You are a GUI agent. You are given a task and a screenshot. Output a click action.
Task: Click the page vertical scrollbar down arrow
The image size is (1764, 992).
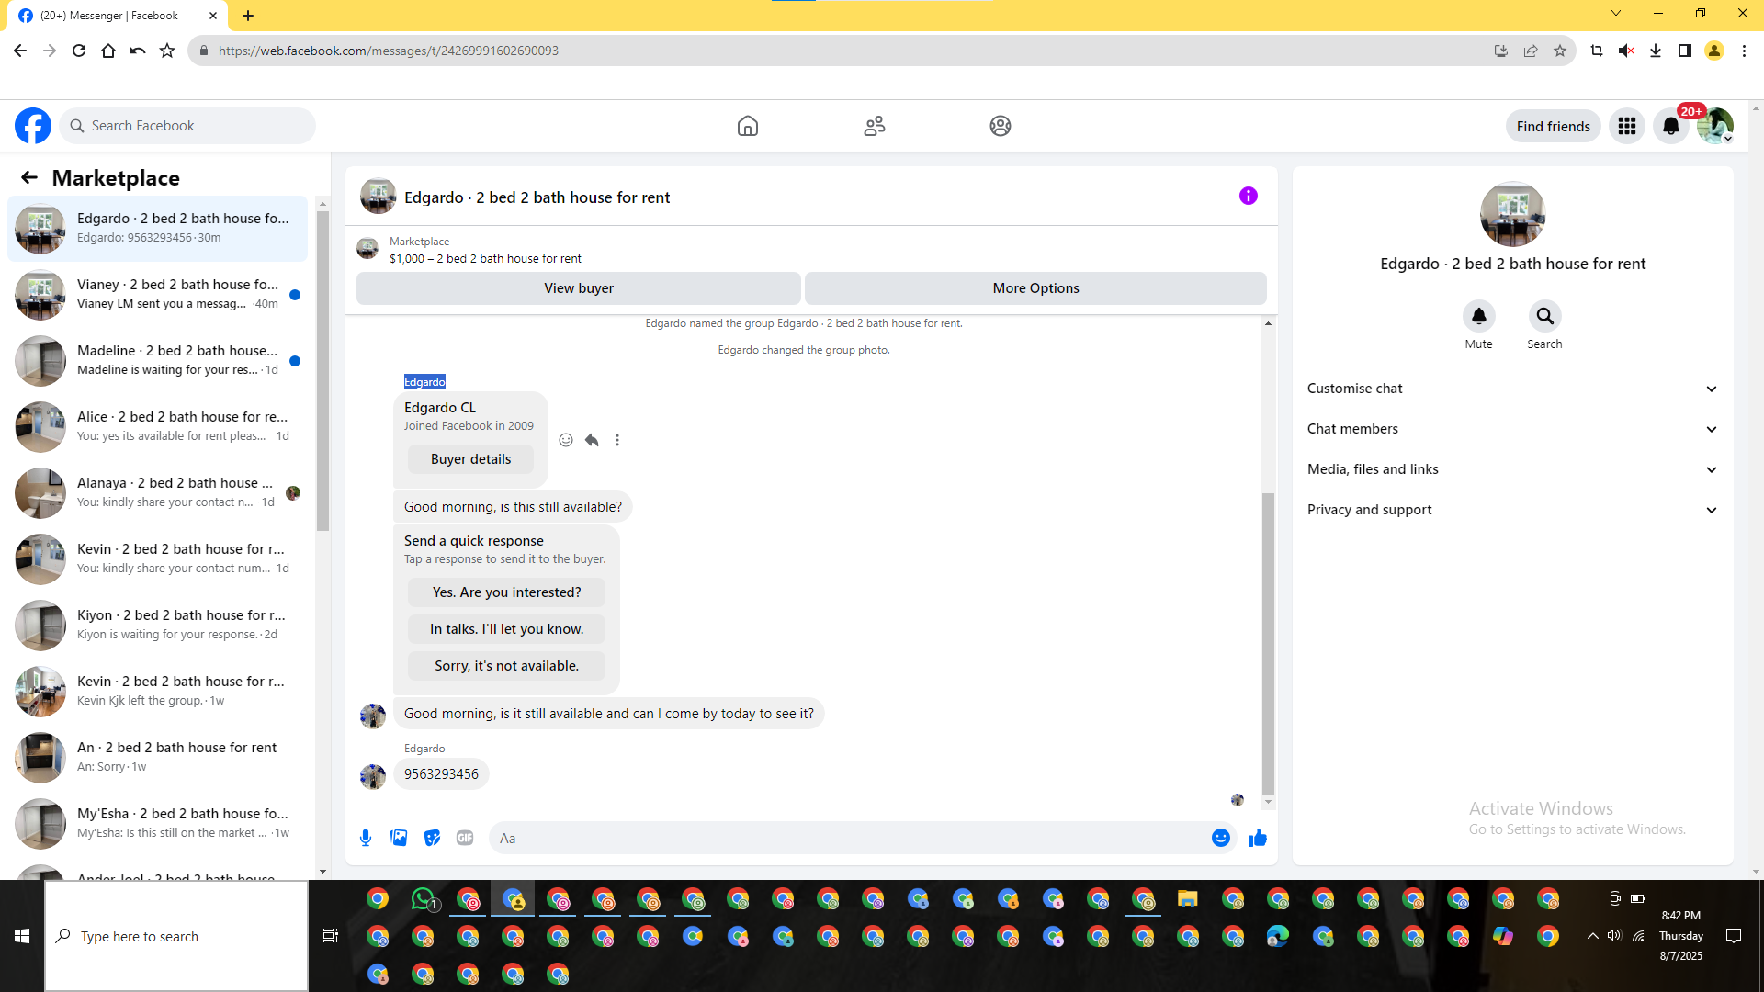tap(1757, 872)
